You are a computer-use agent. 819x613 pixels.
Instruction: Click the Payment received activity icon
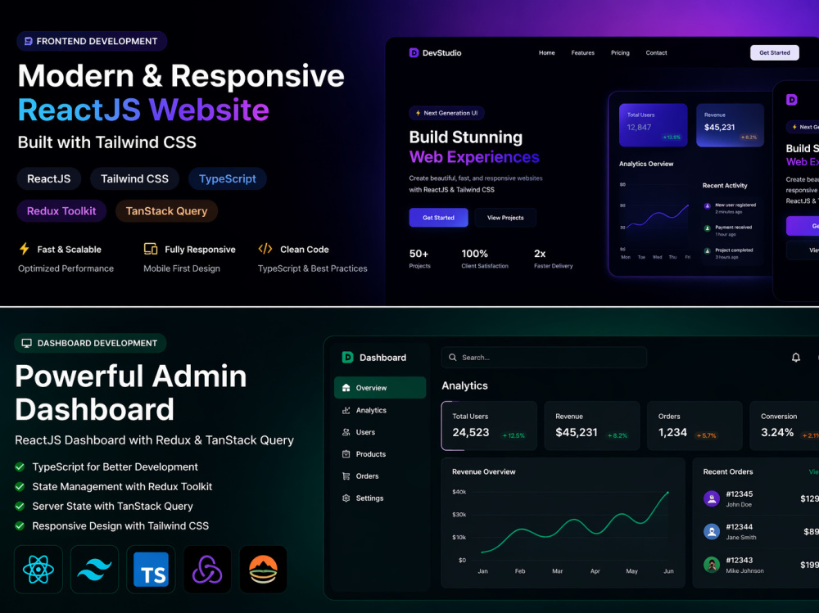click(x=708, y=228)
